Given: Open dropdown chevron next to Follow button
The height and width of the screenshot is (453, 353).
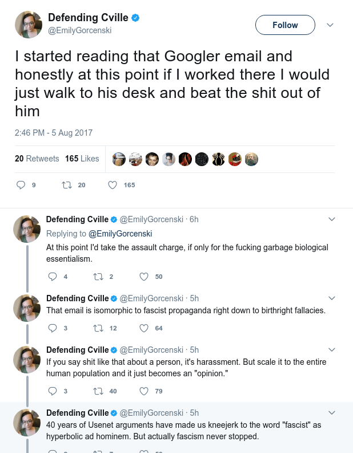Looking at the screenshot, I should click(330, 25).
